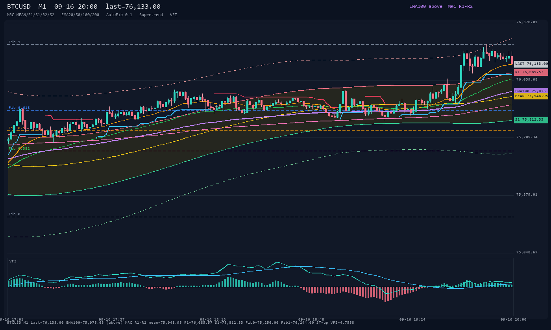Viewport: 551px width, 330px height.
Task: Click the "Supertrend" indicator legend
Action: pyautogui.click(x=151, y=15)
